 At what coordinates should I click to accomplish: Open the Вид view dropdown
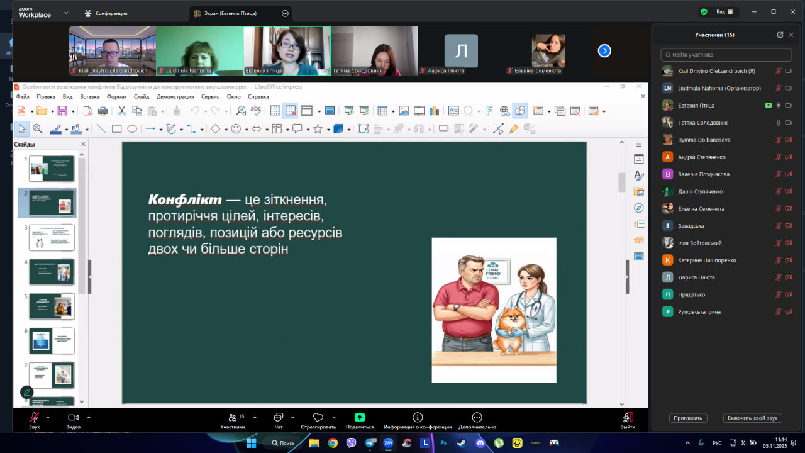724,11
